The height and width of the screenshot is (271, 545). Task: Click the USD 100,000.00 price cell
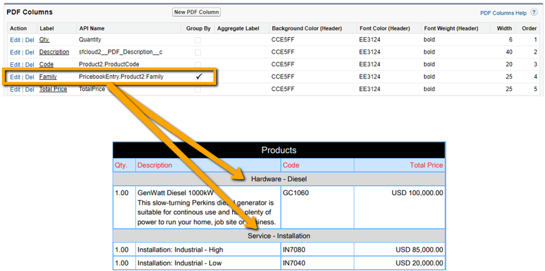[399, 207]
